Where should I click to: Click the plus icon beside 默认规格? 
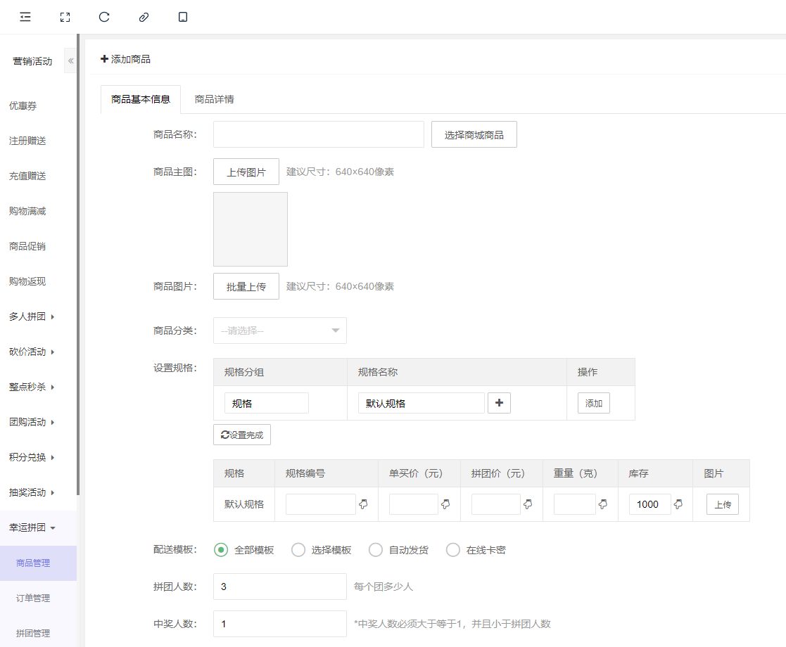[x=499, y=403]
